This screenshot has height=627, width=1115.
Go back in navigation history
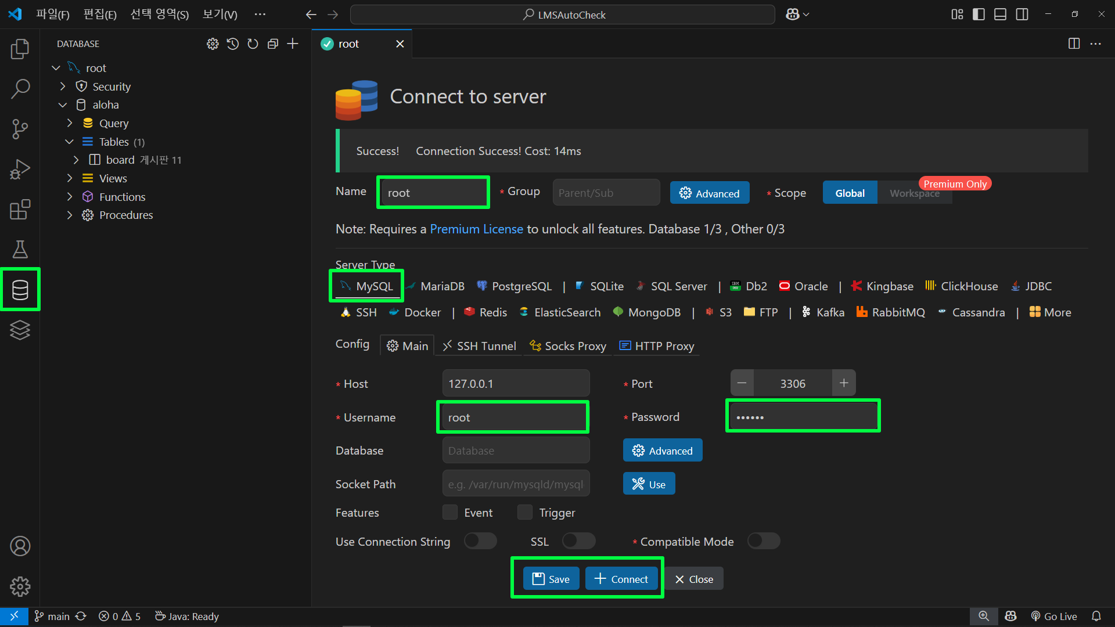(x=311, y=15)
